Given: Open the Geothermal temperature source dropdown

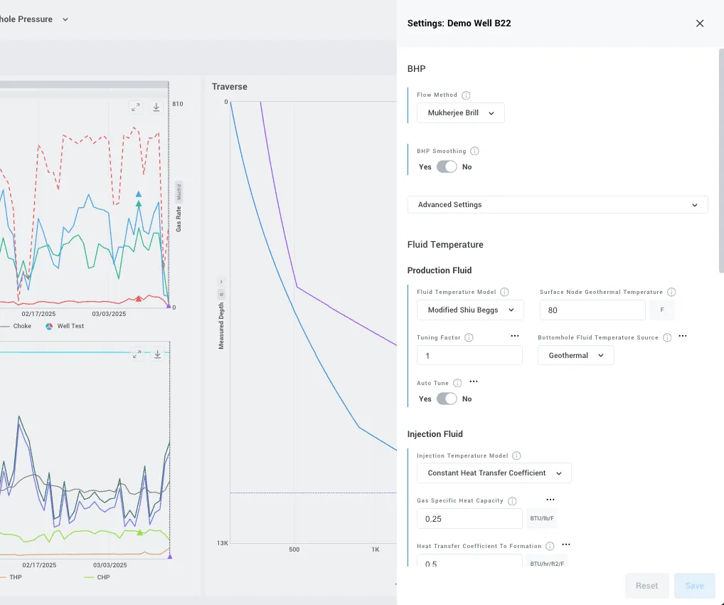Looking at the screenshot, I should [x=576, y=355].
